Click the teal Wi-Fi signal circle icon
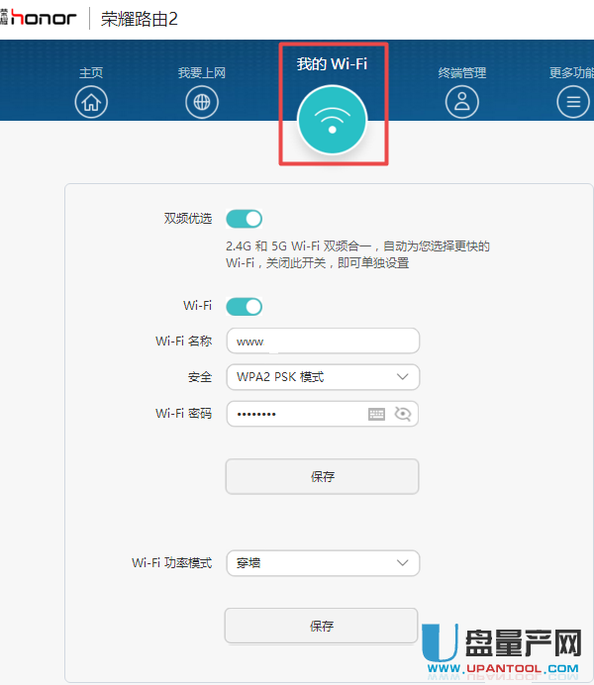594x685 pixels. click(333, 121)
